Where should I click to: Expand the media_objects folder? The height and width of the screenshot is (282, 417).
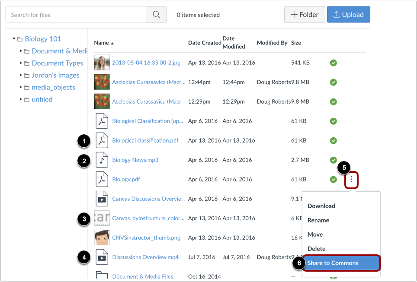21,87
